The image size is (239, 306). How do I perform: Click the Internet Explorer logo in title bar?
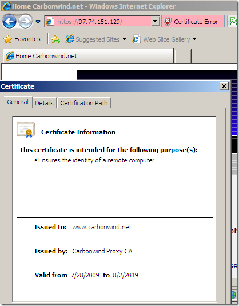[x=6, y=6]
